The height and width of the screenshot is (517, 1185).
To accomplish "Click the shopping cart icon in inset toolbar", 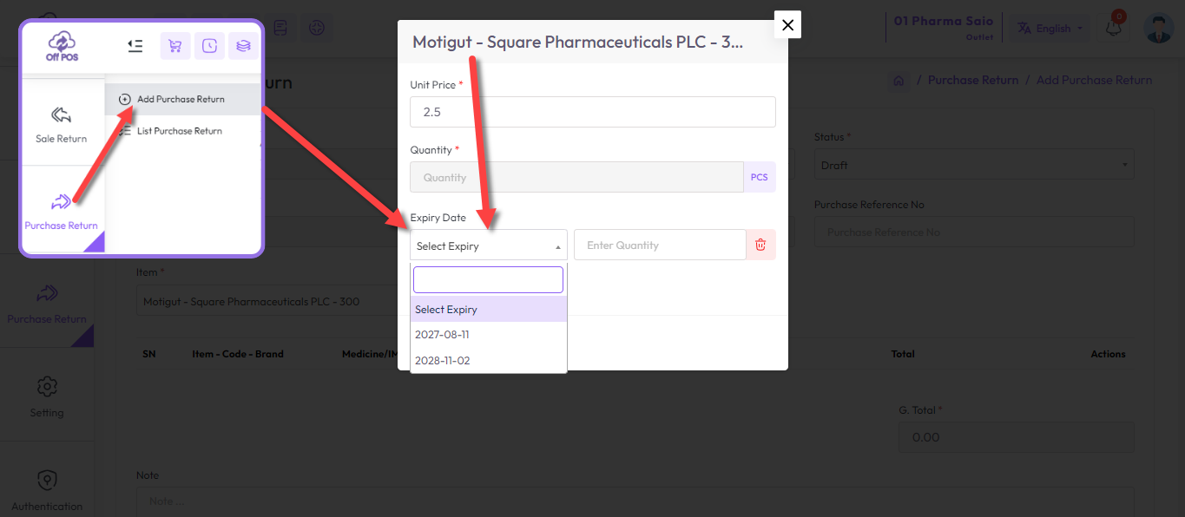I will click(175, 46).
